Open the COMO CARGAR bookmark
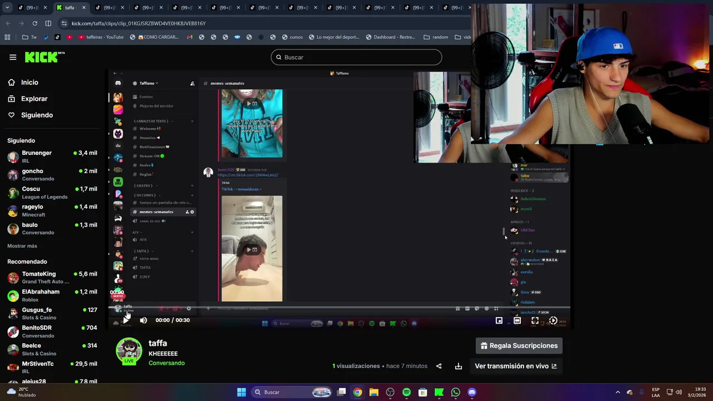The height and width of the screenshot is (401, 713). tap(154, 37)
